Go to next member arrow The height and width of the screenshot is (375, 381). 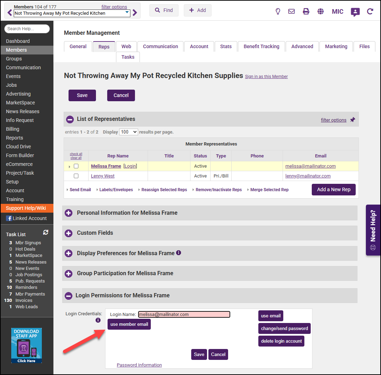(135, 13)
